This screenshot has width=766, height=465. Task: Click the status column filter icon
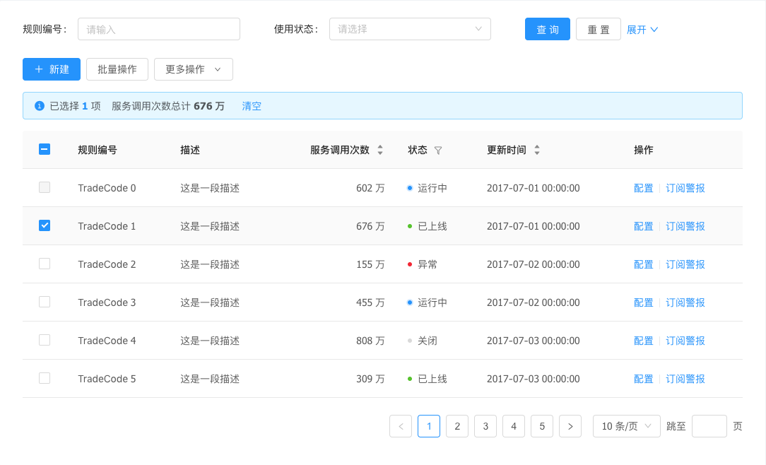coord(438,151)
